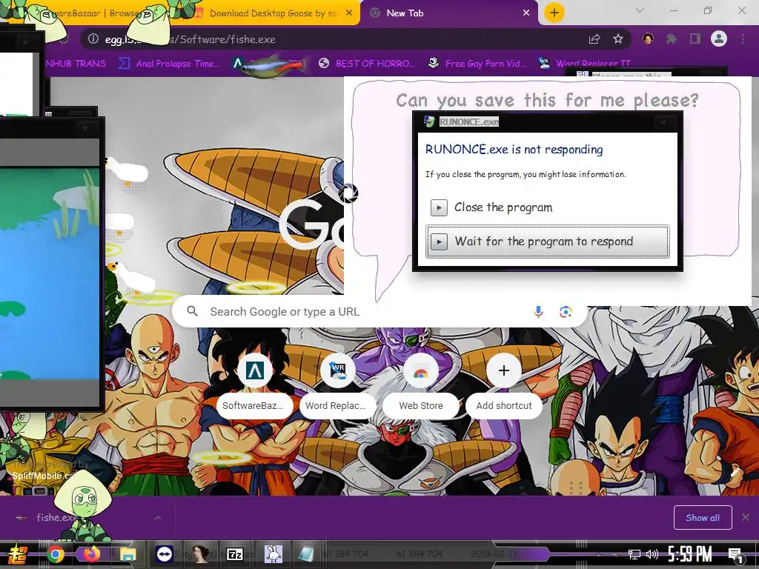Click the Can you save this for me text
This screenshot has height=569, width=759.
click(x=547, y=100)
